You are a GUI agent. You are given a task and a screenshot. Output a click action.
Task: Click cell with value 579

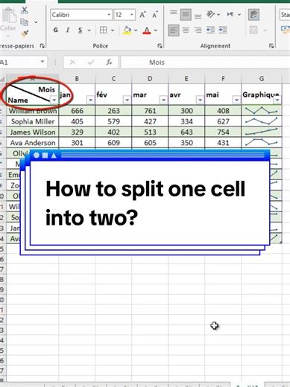(113, 121)
